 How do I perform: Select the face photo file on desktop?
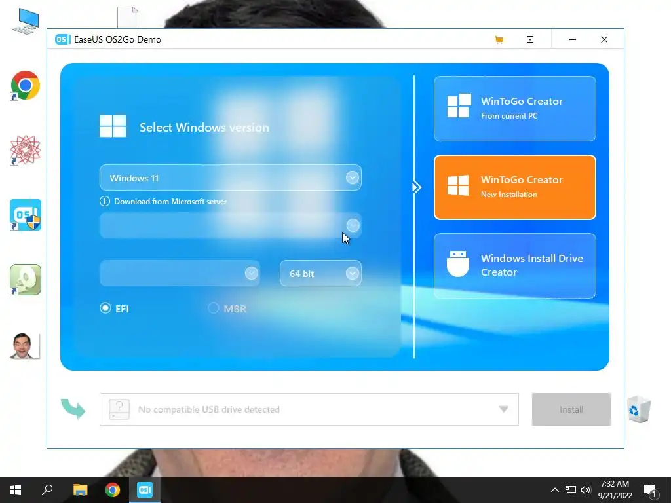(26, 346)
